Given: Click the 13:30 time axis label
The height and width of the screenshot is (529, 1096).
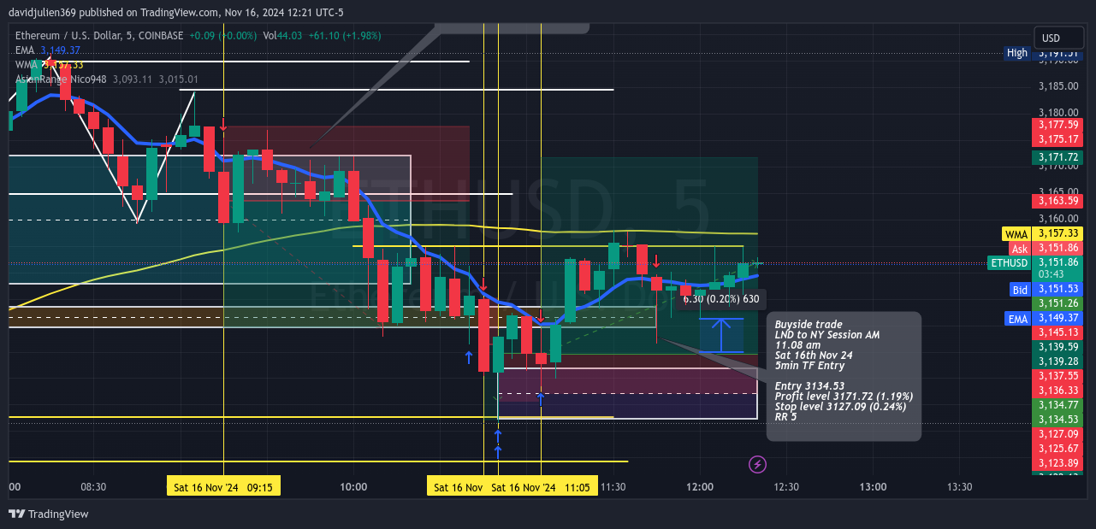Looking at the screenshot, I should pos(960,487).
